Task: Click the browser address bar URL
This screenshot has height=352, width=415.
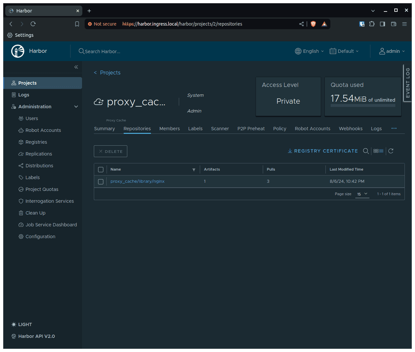Action: tap(182, 24)
